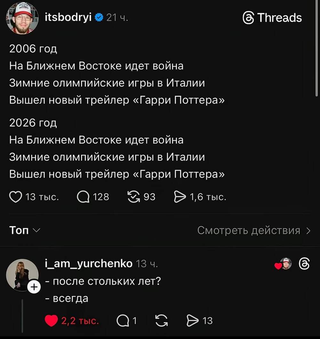
Task: Share the main post via send icon
Action: coord(179,197)
